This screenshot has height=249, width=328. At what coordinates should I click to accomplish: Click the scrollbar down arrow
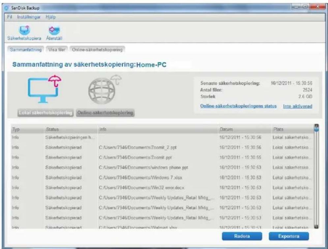click(316, 226)
